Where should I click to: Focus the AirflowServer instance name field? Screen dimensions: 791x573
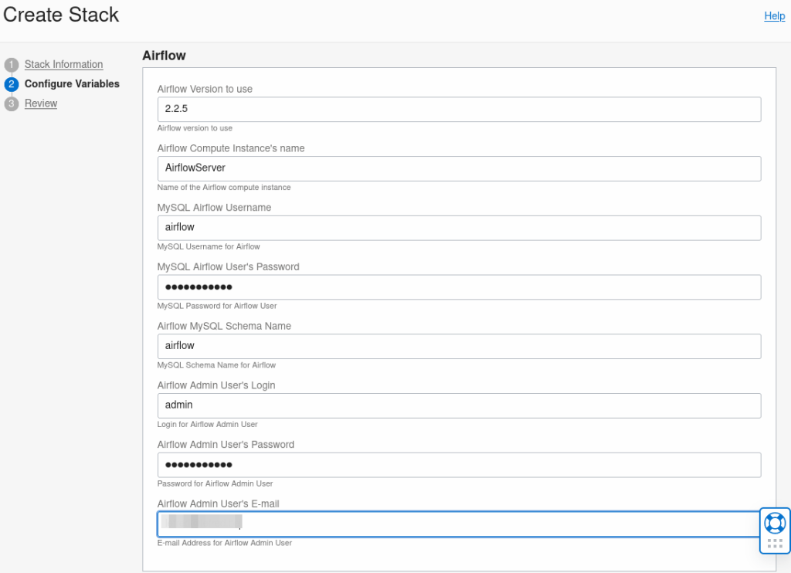coord(459,168)
